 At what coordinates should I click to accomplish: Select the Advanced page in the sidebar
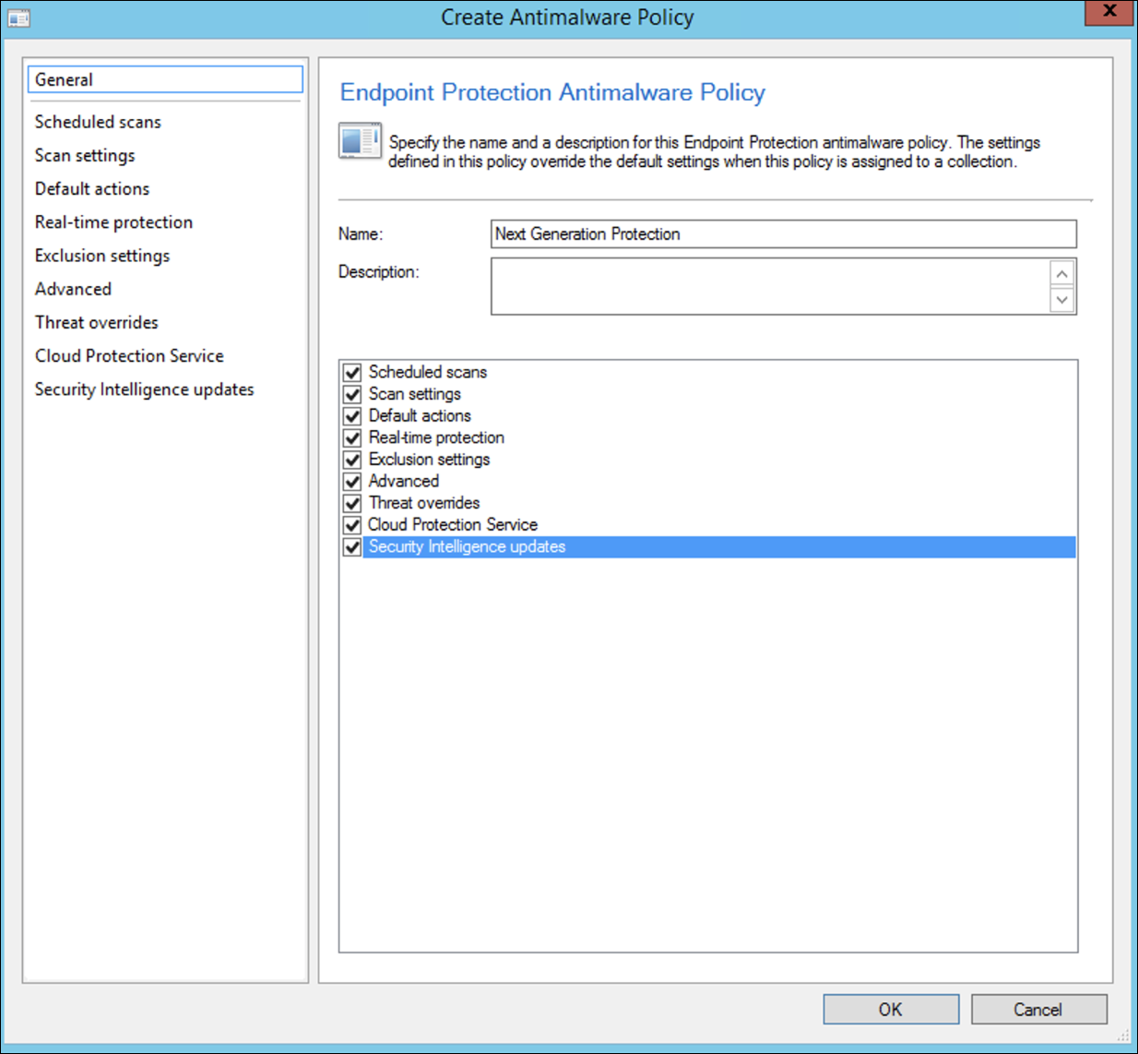pos(73,289)
